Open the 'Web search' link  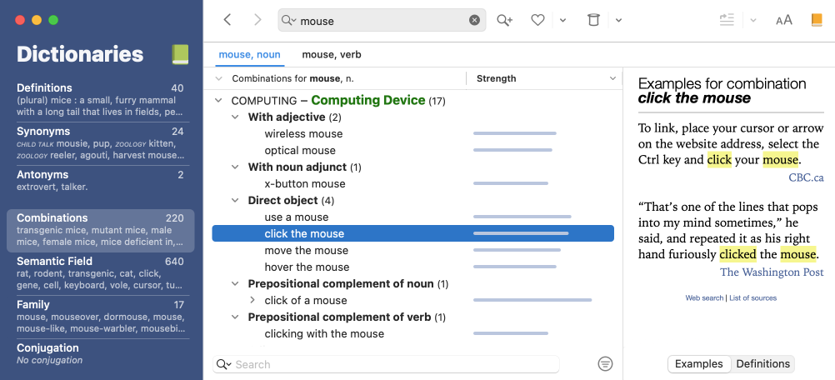[704, 297]
